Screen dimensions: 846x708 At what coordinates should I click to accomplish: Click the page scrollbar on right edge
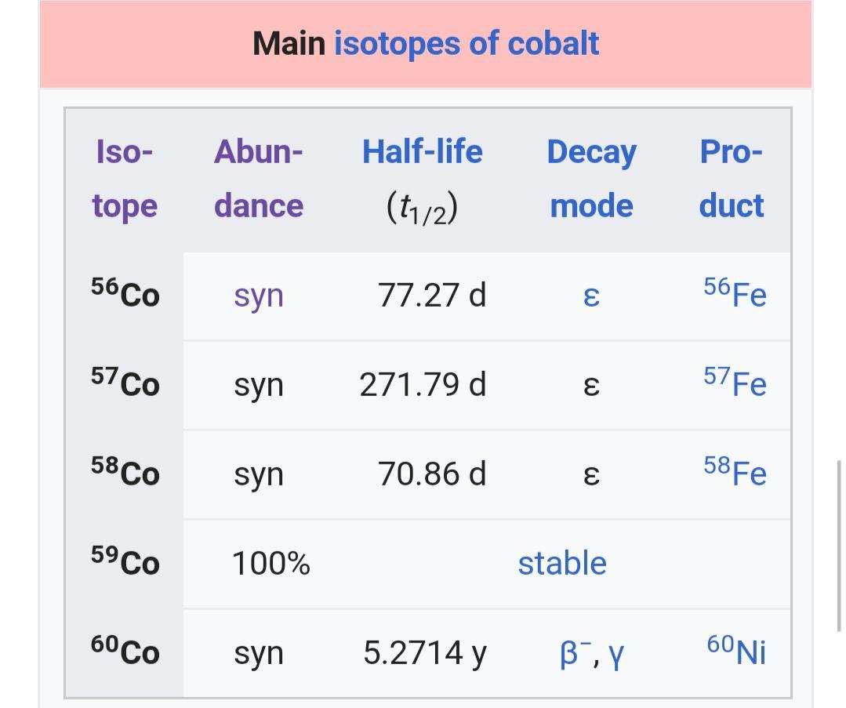pyautogui.click(x=841, y=546)
